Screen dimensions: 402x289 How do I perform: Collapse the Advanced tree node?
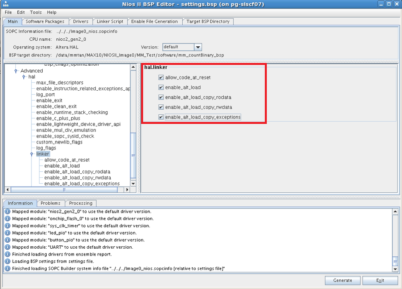click(16, 71)
